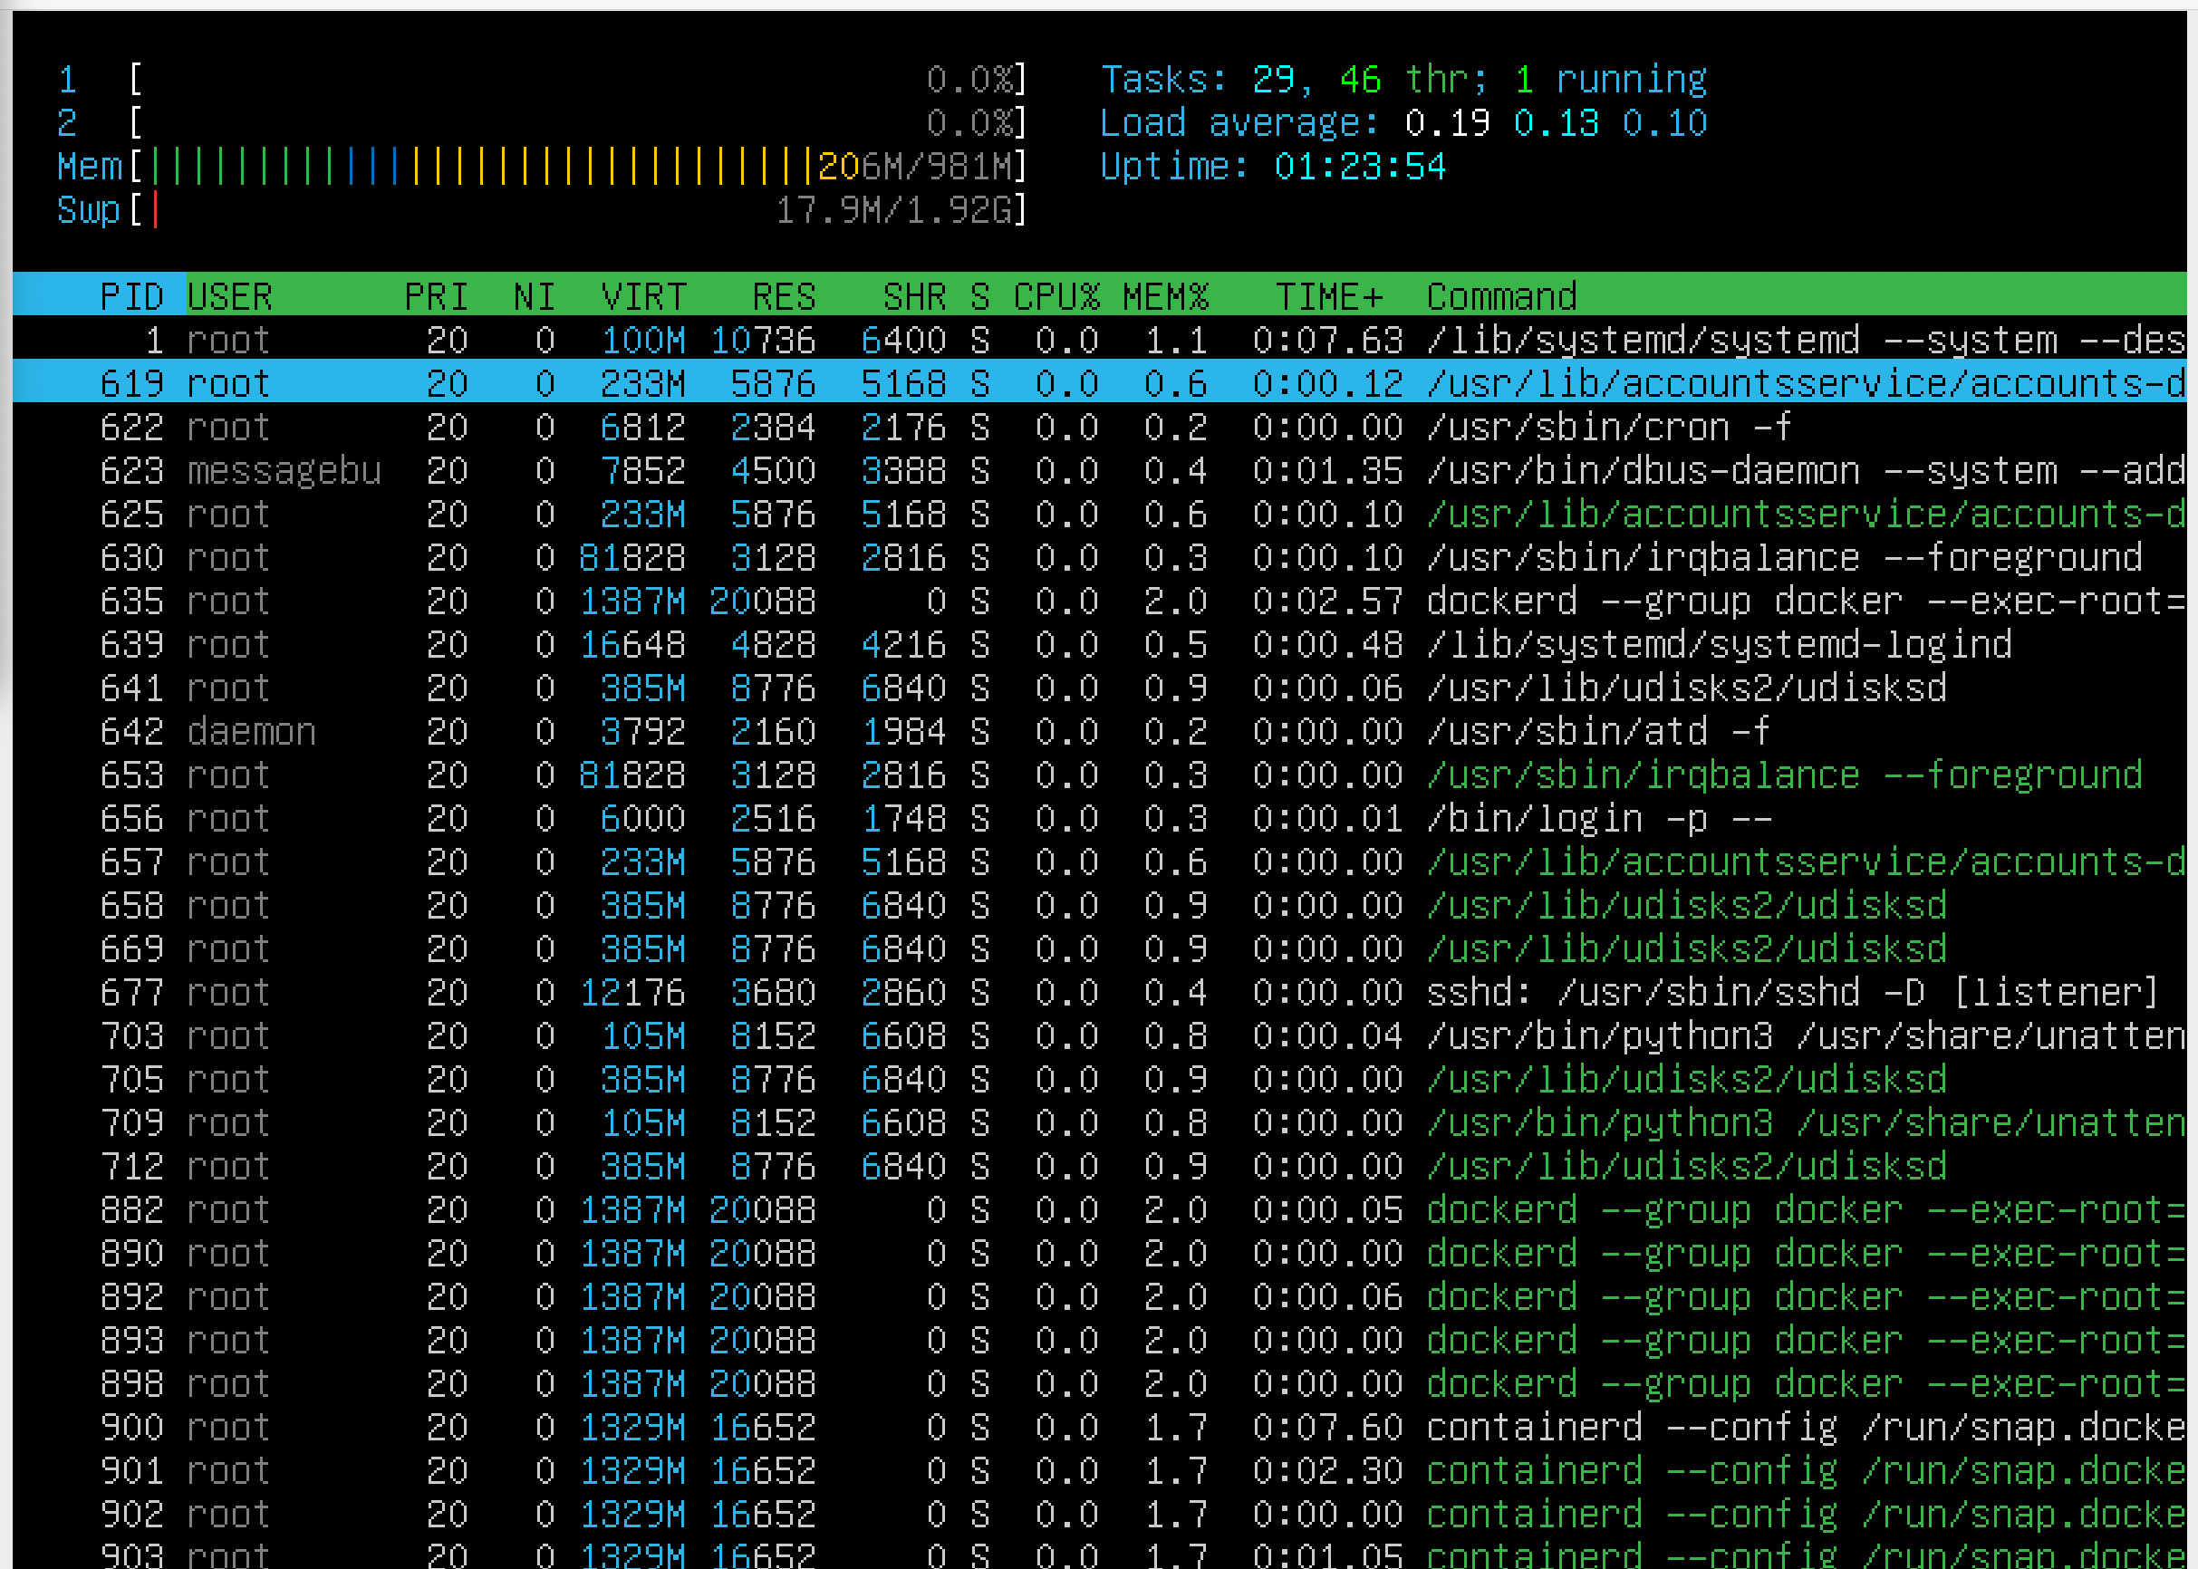2198x1569 pixels.
Task: Sort by the RES column header
Action: coord(784,295)
